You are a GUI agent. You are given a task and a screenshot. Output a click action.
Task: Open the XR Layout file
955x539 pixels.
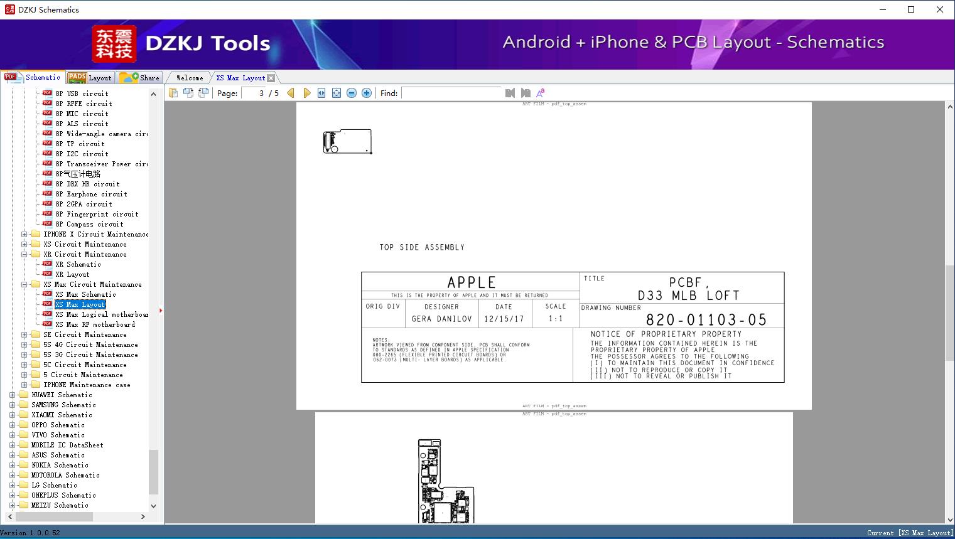tap(72, 274)
